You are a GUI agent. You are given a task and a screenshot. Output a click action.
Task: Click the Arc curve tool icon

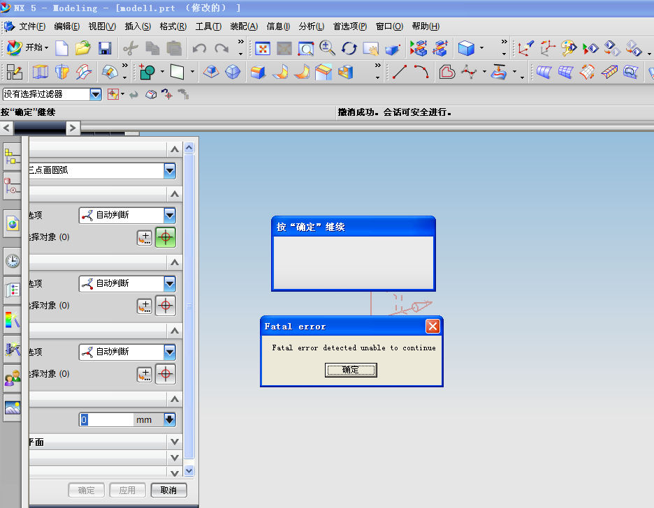pos(421,72)
